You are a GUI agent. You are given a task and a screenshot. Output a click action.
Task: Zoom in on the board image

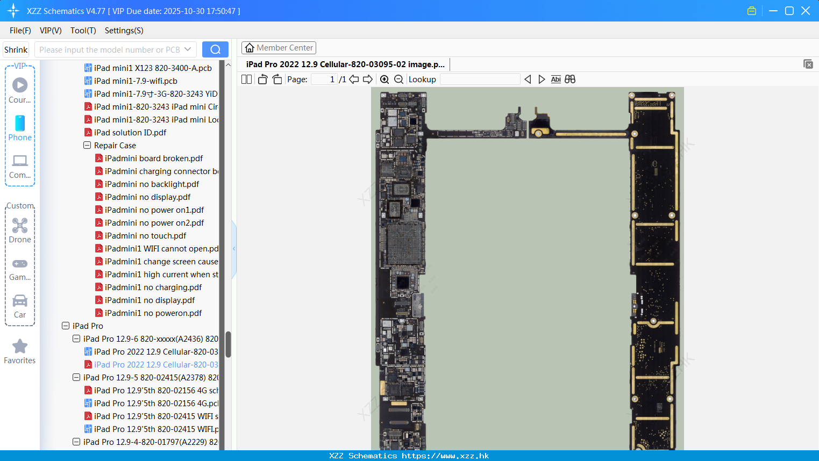(384, 80)
